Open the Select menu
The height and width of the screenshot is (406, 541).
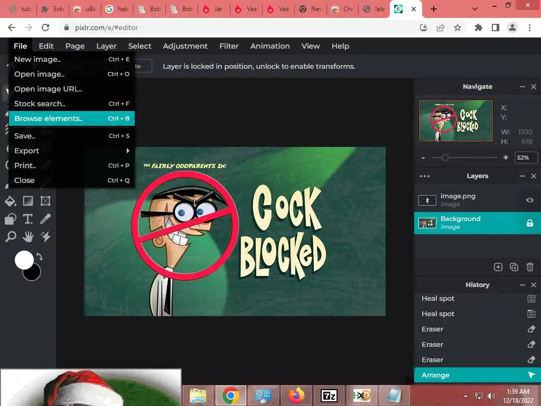(139, 46)
